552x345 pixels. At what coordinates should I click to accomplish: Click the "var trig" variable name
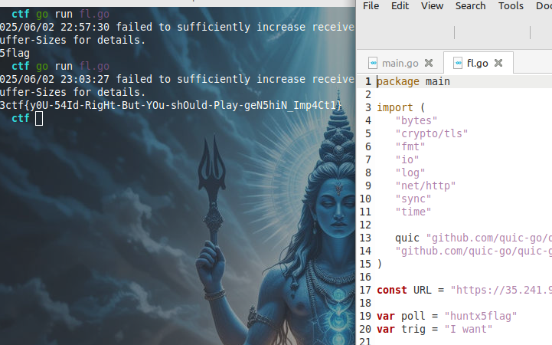pos(413,329)
